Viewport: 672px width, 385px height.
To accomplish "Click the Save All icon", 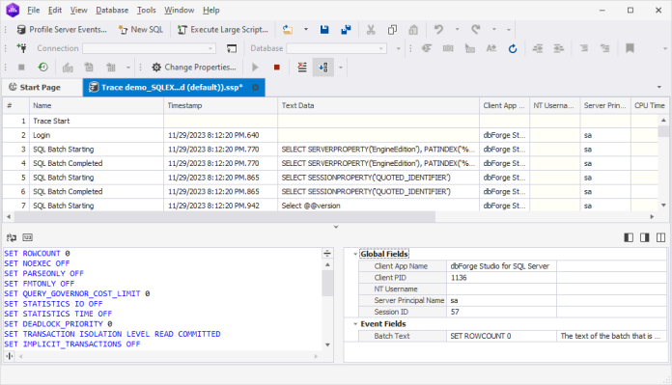I will click(346, 30).
